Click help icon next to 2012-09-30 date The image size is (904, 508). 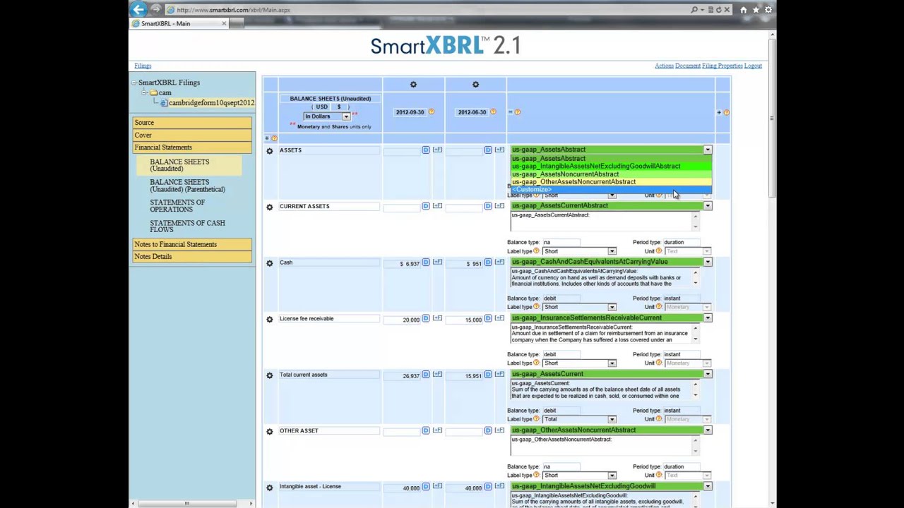click(x=431, y=112)
